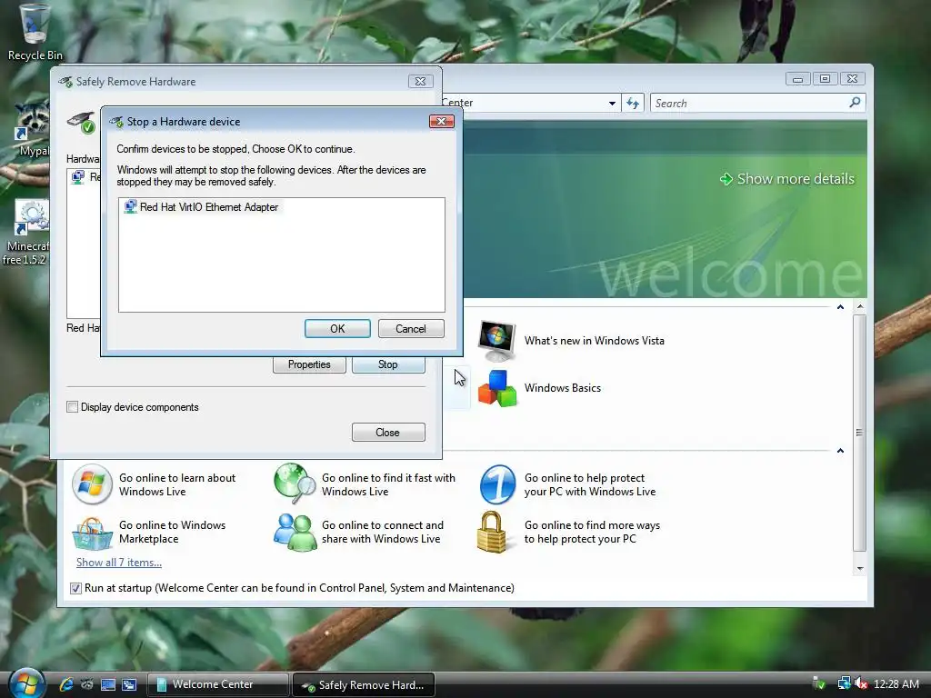Click Go online to Windows Marketplace basket icon
The height and width of the screenshot is (698, 931).
click(x=92, y=533)
